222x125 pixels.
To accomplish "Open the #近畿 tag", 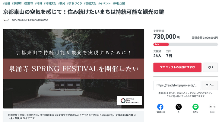I will point(7,3).
